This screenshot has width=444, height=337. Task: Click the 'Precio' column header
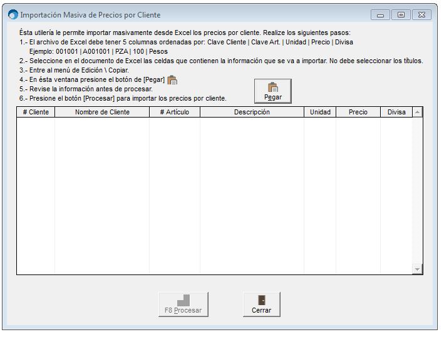coord(358,112)
